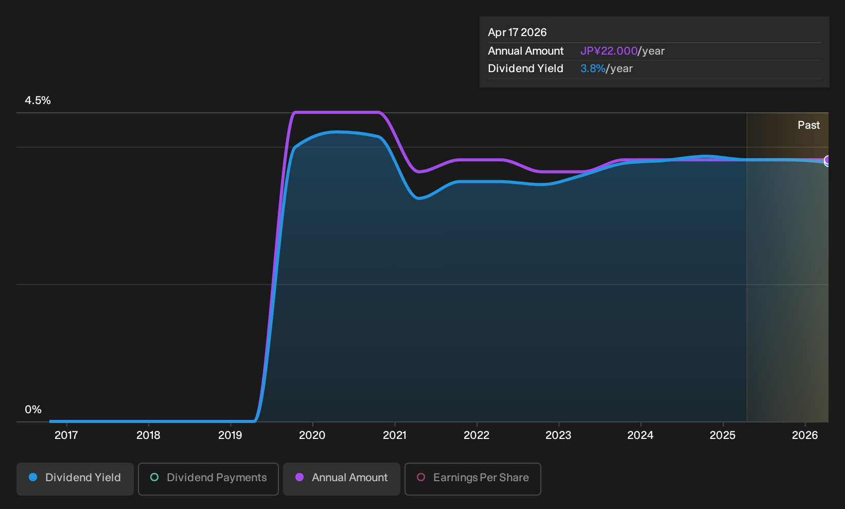Click the 2026 x-axis label
Image resolution: width=845 pixels, height=509 pixels.
tap(805, 435)
